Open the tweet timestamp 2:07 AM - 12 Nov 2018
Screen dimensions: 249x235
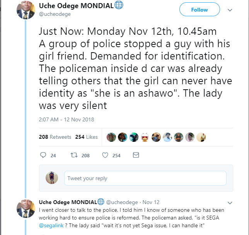[67, 119]
